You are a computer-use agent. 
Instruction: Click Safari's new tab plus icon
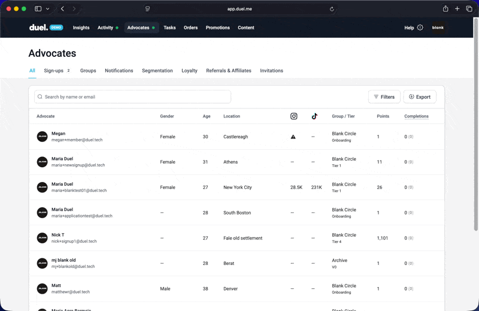[x=457, y=9]
